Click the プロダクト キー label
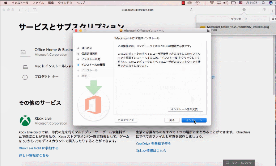This screenshot has height=166, width=276. [x=46, y=77]
